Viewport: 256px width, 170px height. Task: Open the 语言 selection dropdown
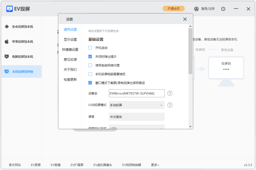click(137, 116)
